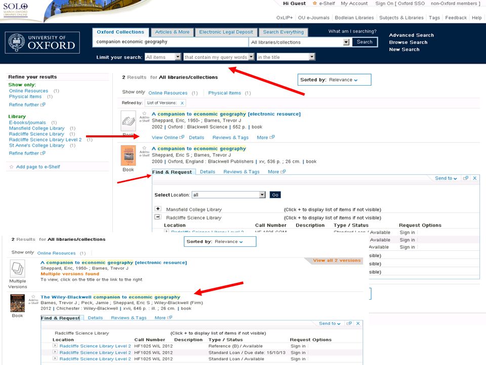Image resolution: width=486 pixels, height=365 pixels.
Task: Collapse the Radcliffe Science Library item list
Action: click(158, 217)
